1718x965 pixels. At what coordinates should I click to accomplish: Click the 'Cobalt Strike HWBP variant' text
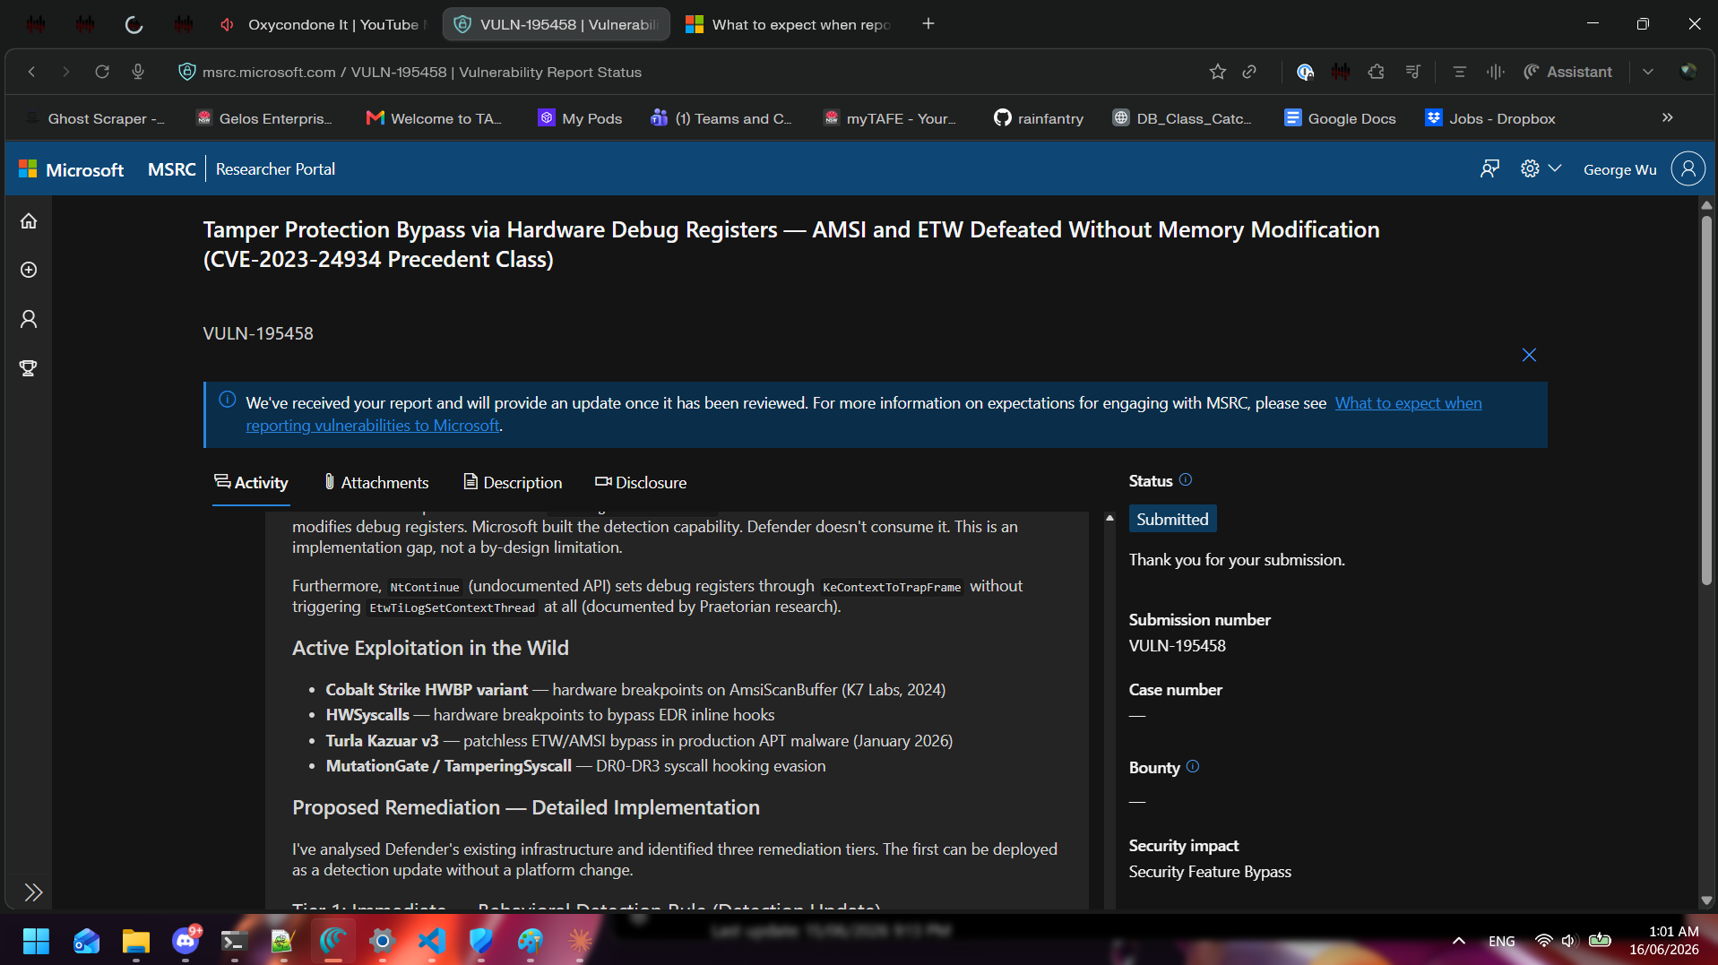click(427, 690)
